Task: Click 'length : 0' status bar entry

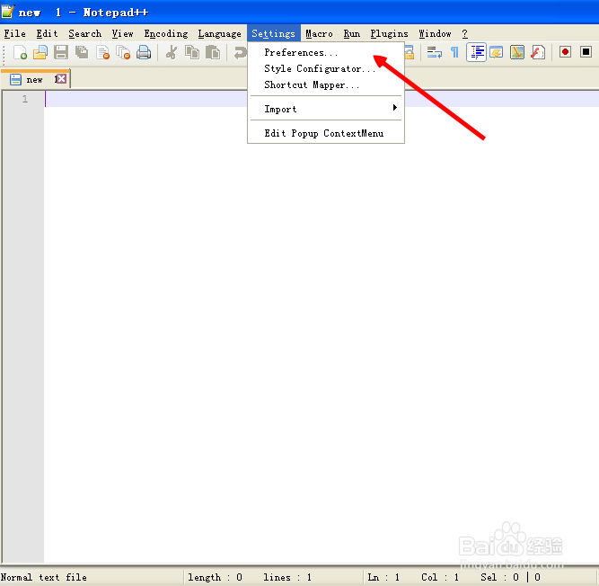Action: 215,577
